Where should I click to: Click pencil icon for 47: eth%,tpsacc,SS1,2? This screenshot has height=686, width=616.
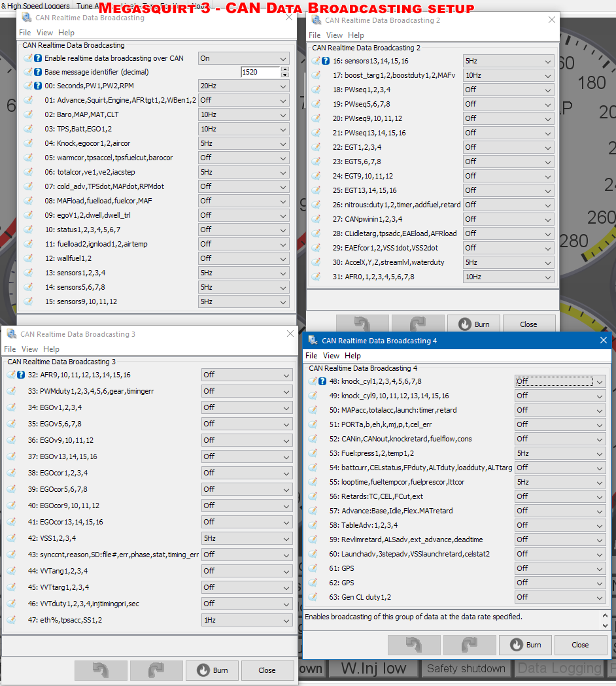[11, 620]
